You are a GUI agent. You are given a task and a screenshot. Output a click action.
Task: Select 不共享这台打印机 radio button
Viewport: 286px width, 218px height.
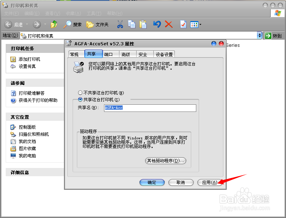[x=80, y=93]
